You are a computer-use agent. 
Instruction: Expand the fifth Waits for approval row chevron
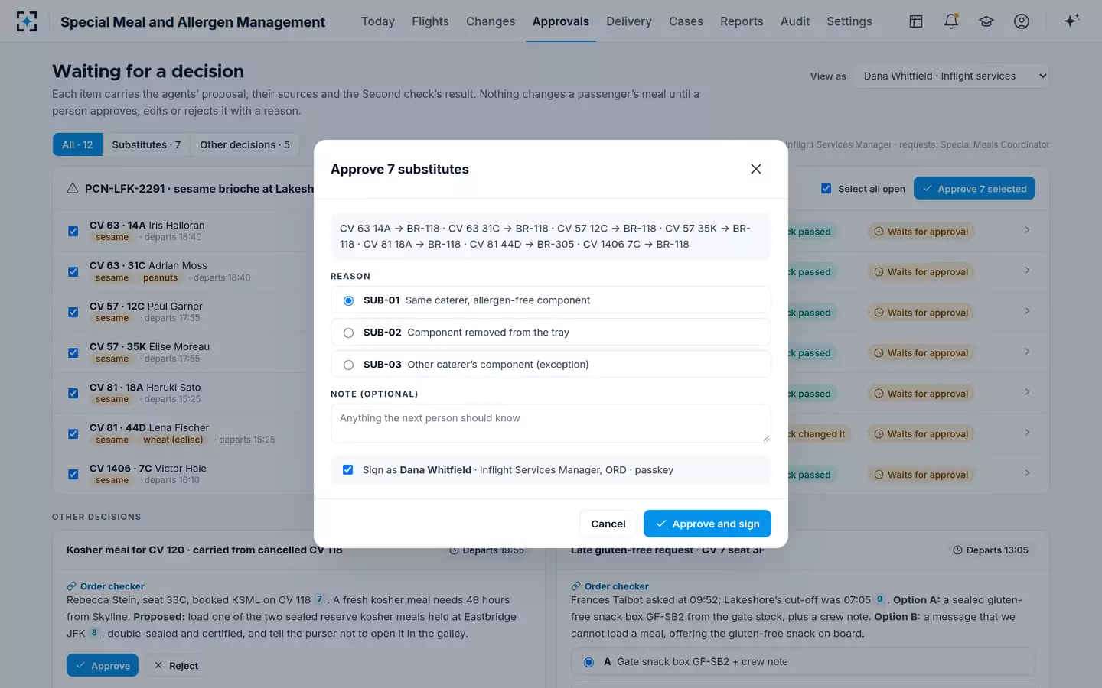pos(1027,392)
